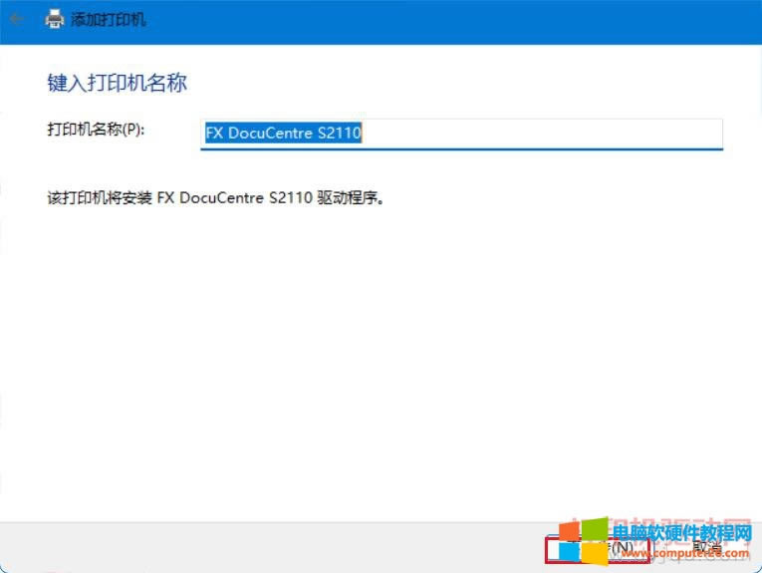
Task: Click the printer icon beside 添加打印机
Action: [54, 19]
